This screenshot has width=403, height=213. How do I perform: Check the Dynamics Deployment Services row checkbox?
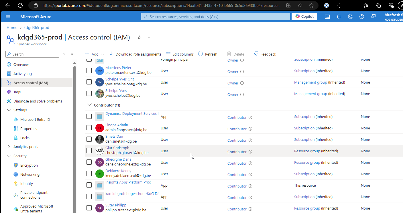tap(89, 116)
